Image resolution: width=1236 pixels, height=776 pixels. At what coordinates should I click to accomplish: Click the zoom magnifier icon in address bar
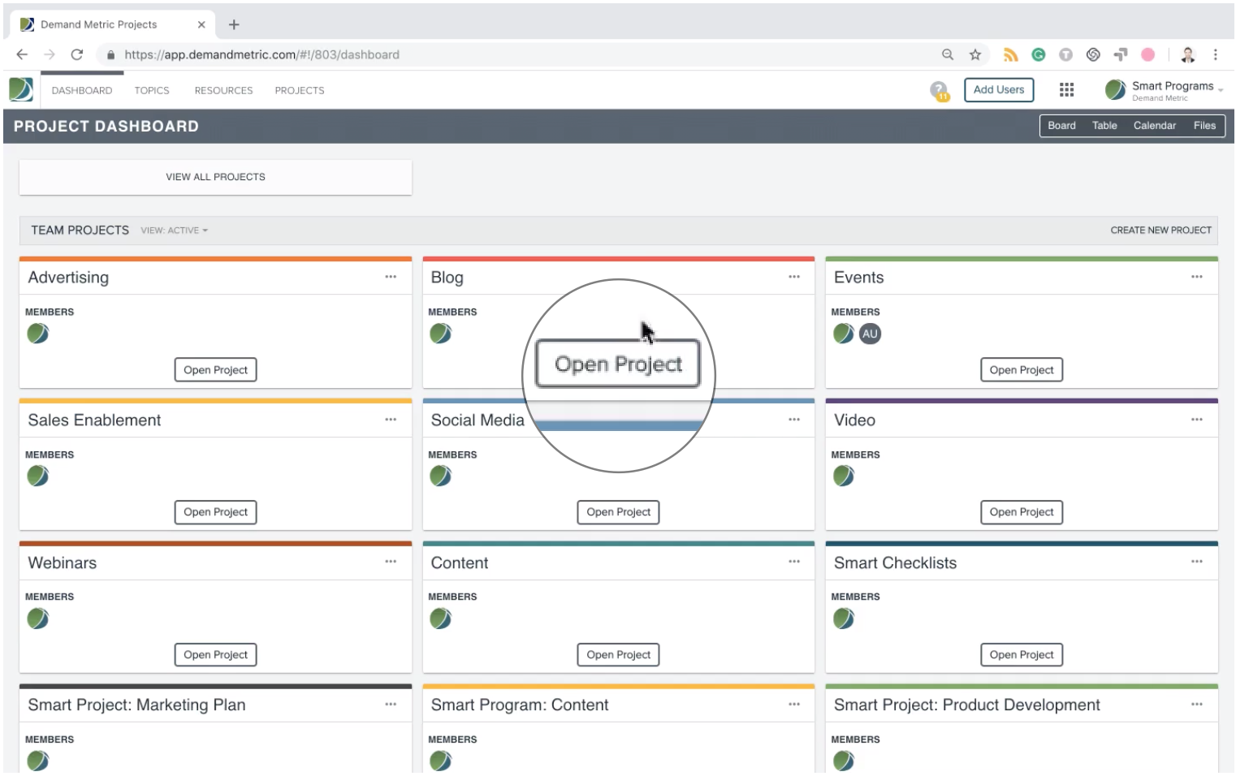[947, 54]
